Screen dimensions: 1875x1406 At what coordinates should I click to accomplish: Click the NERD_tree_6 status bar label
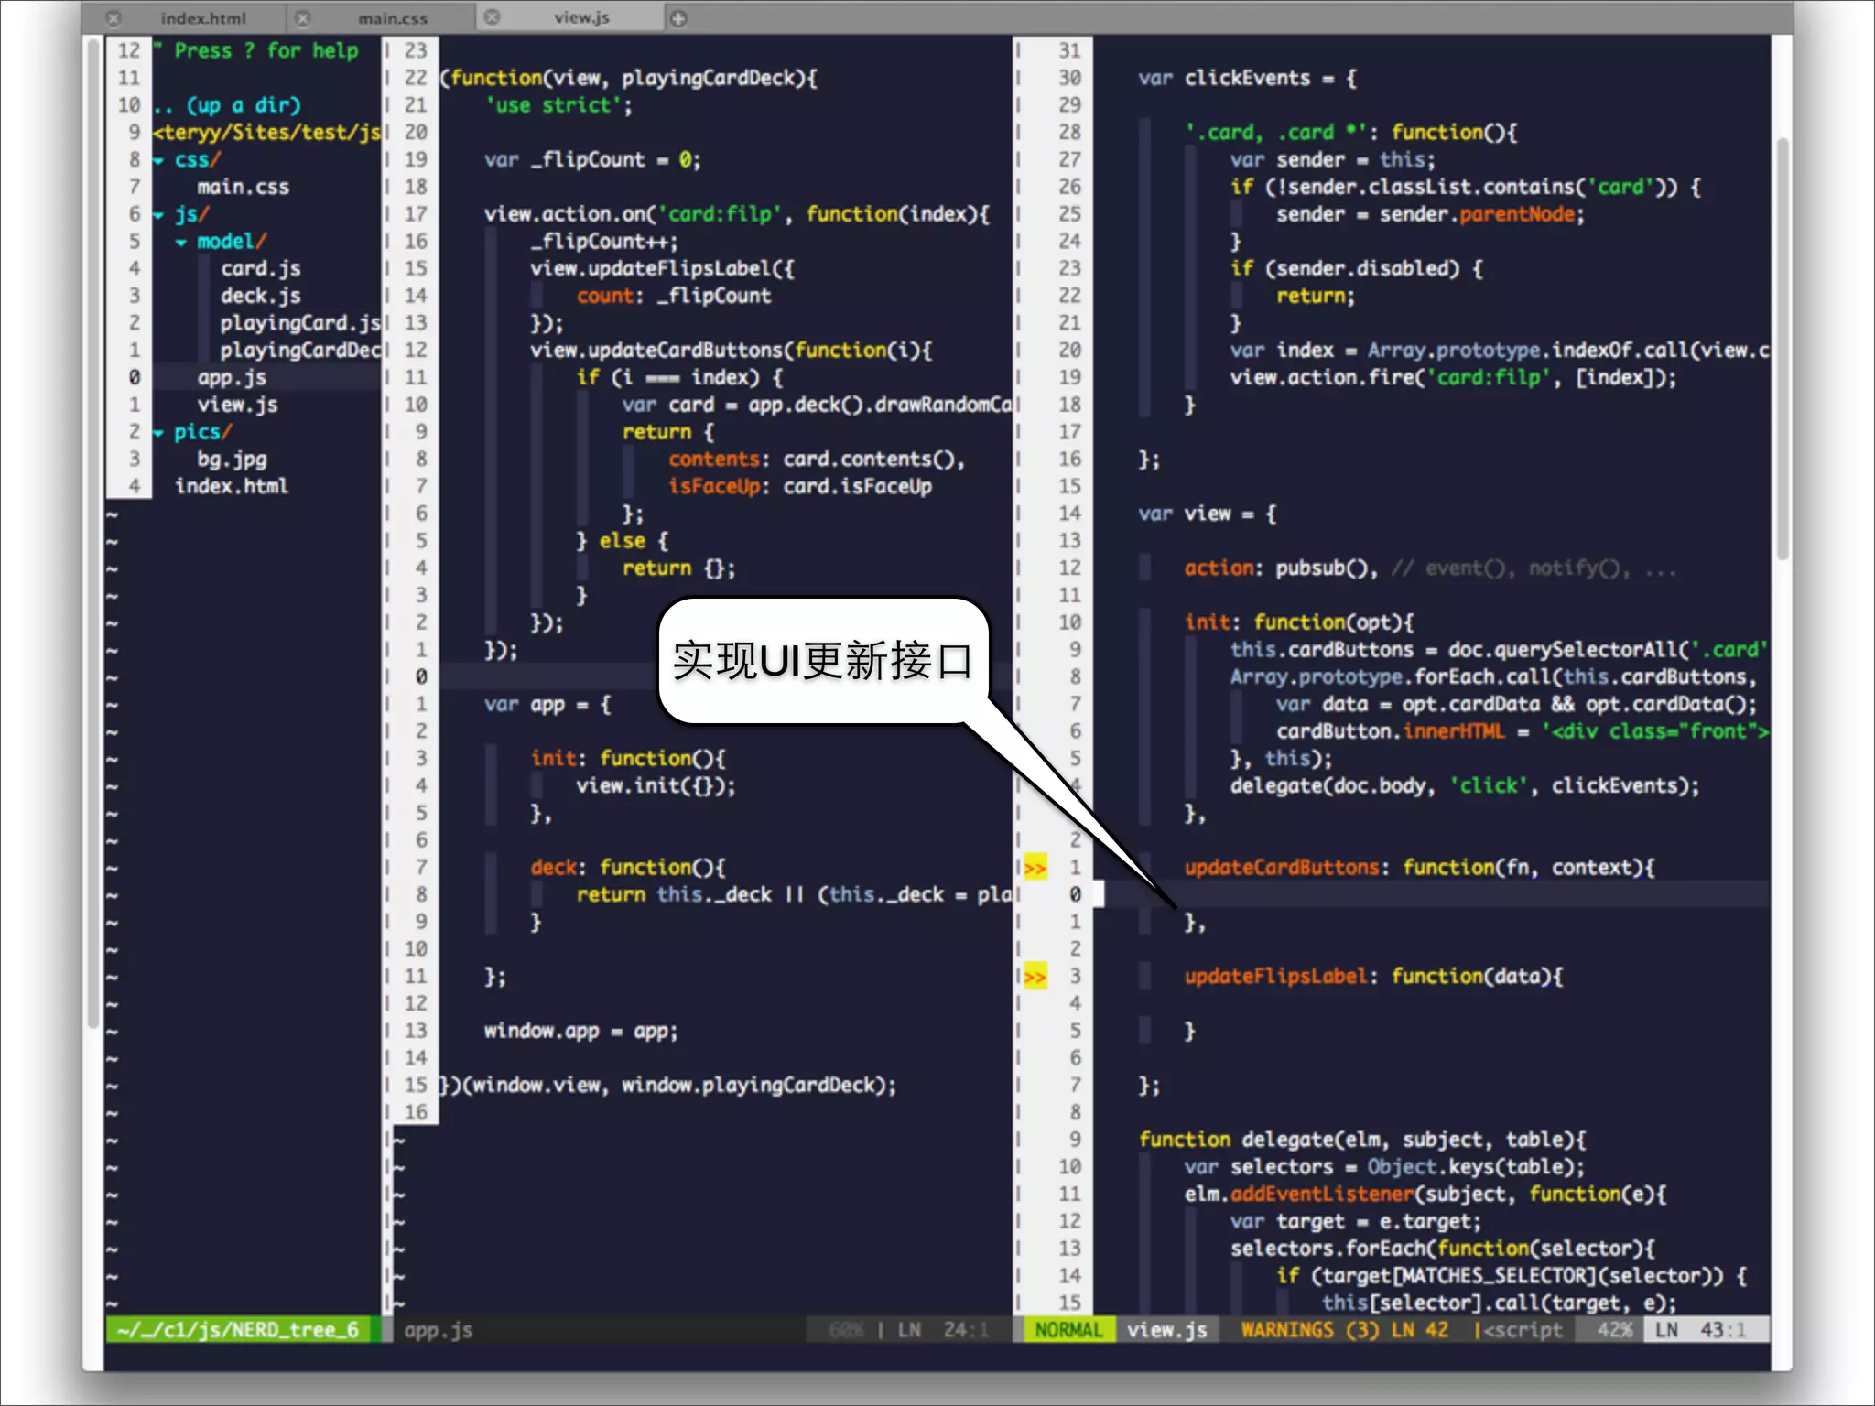[x=238, y=1330]
